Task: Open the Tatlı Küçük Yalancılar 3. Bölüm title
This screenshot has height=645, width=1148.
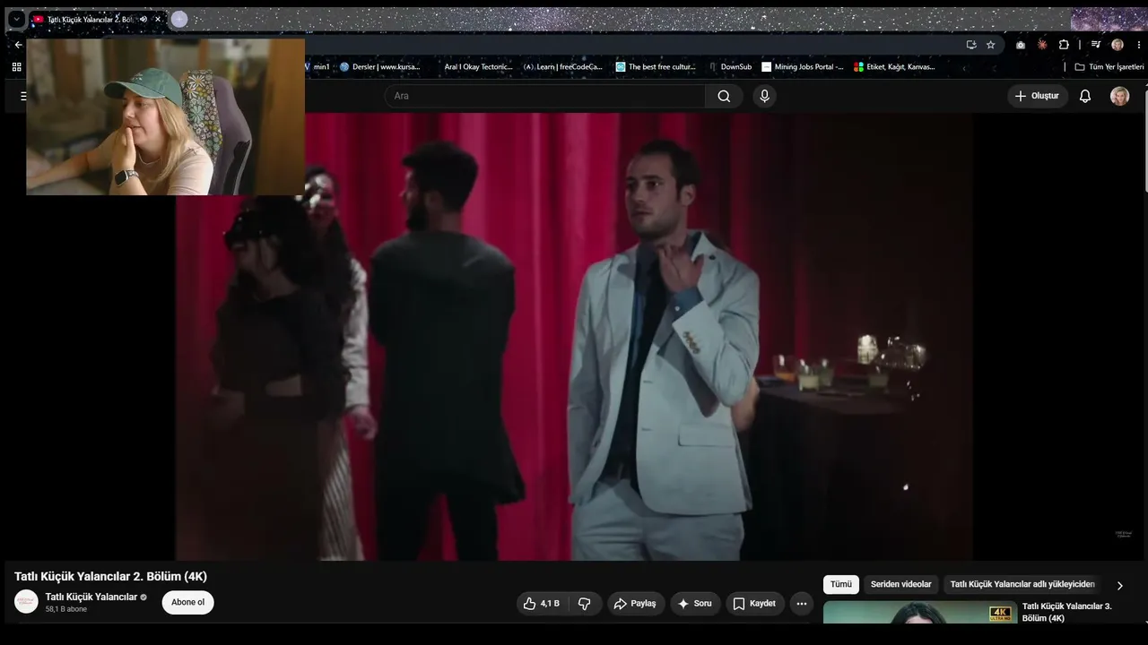Action: pos(1067,612)
